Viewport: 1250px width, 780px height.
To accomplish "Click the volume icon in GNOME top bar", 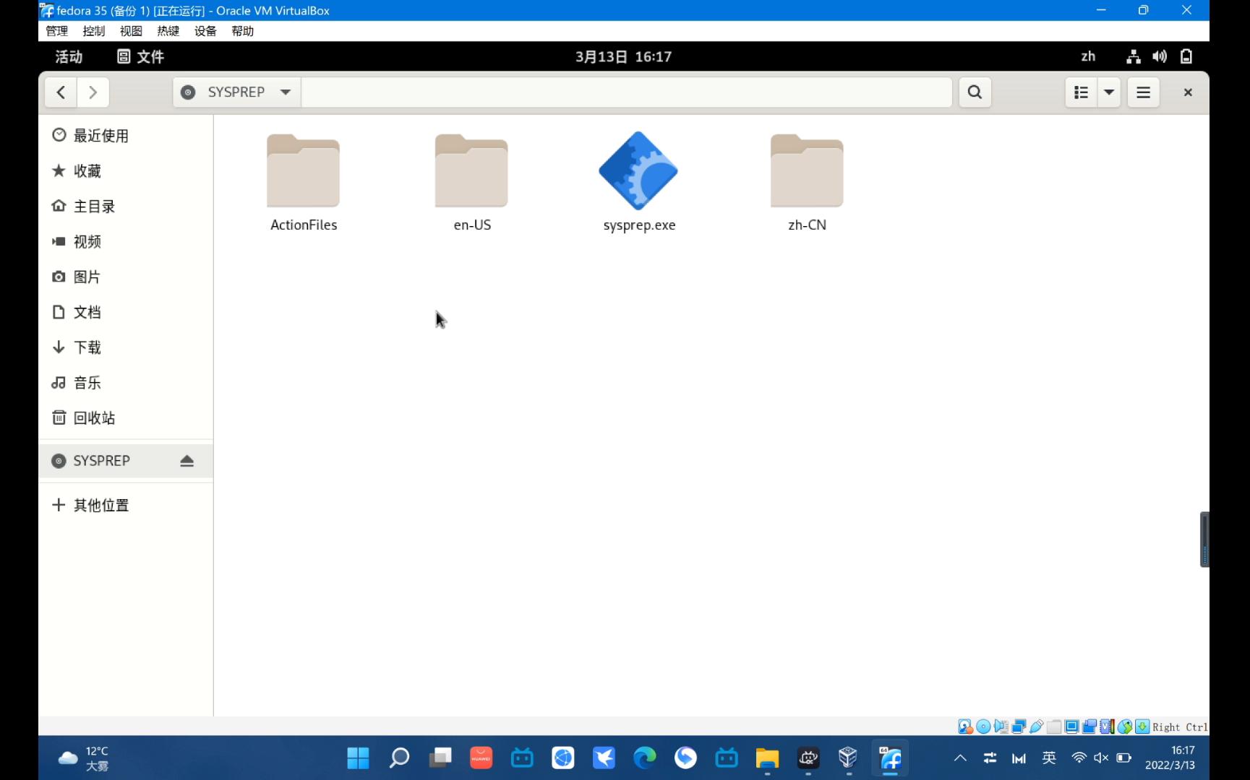I will tap(1160, 56).
